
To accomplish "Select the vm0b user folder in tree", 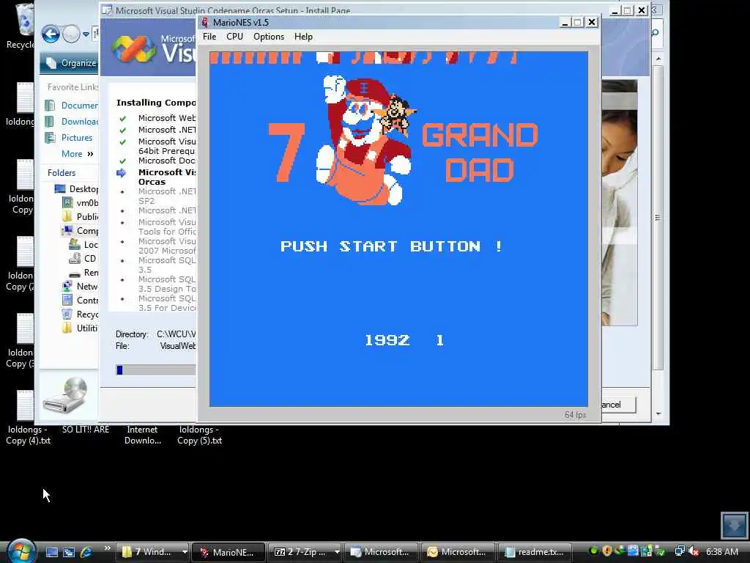I will [x=81, y=203].
